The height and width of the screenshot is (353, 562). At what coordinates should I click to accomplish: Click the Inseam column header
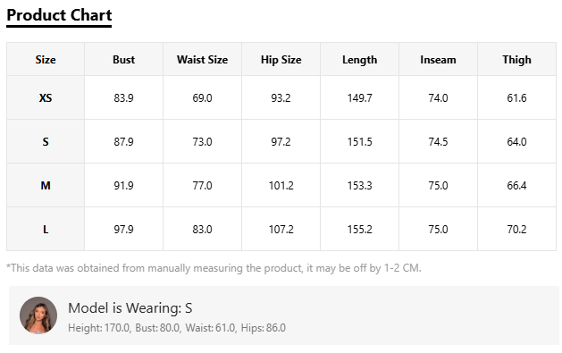pos(438,60)
